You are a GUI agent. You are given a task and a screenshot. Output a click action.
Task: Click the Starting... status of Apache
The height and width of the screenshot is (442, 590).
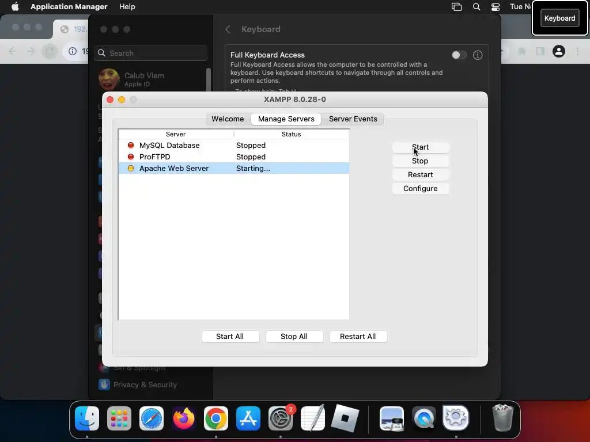253,169
